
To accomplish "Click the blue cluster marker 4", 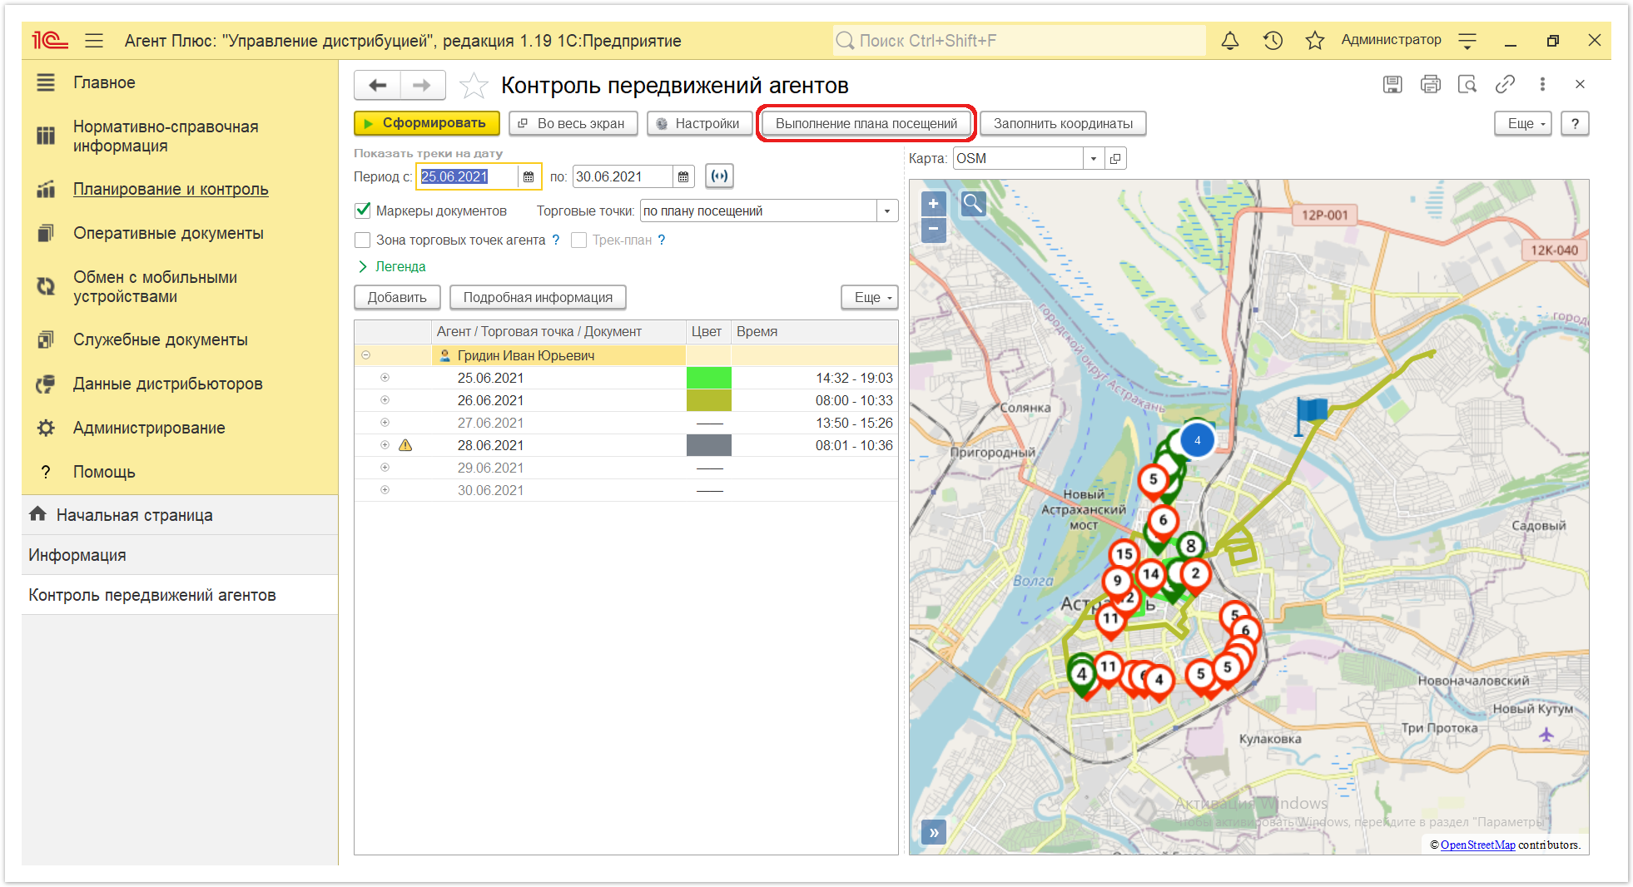I will (x=1198, y=441).
